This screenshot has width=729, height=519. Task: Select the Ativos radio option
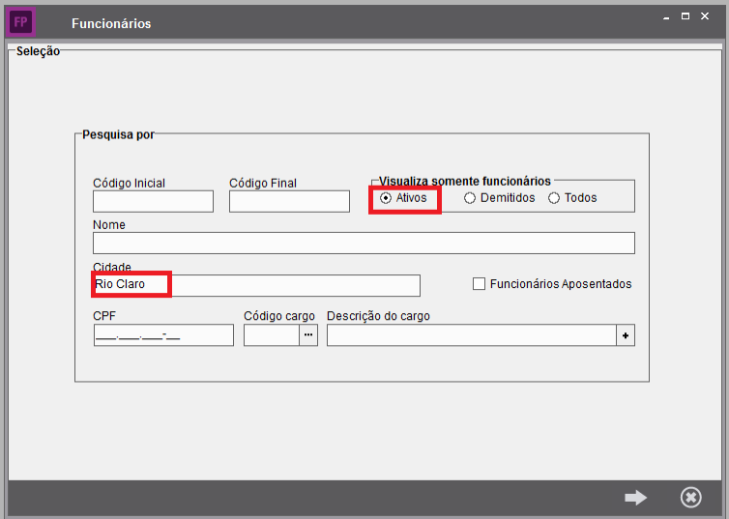(387, 198)
